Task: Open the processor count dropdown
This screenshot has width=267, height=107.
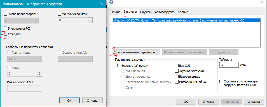Action: pos(21,21)
